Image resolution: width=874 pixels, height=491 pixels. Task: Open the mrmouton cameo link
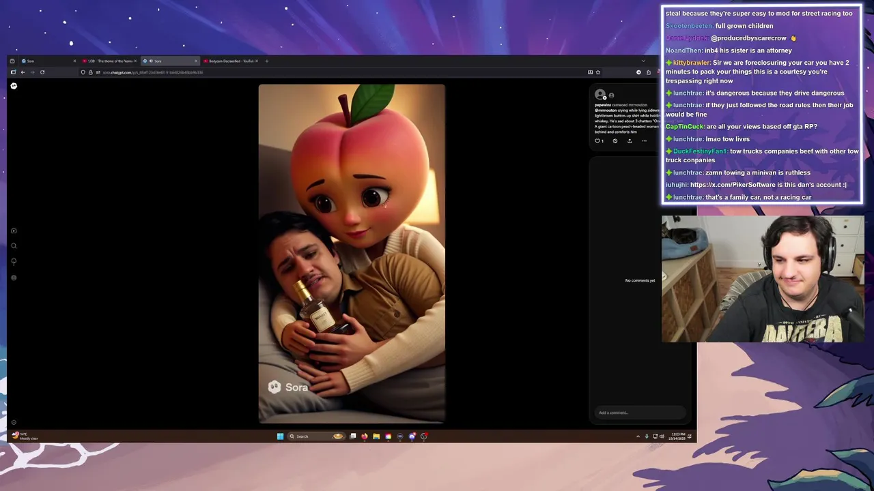coord(638,105)
